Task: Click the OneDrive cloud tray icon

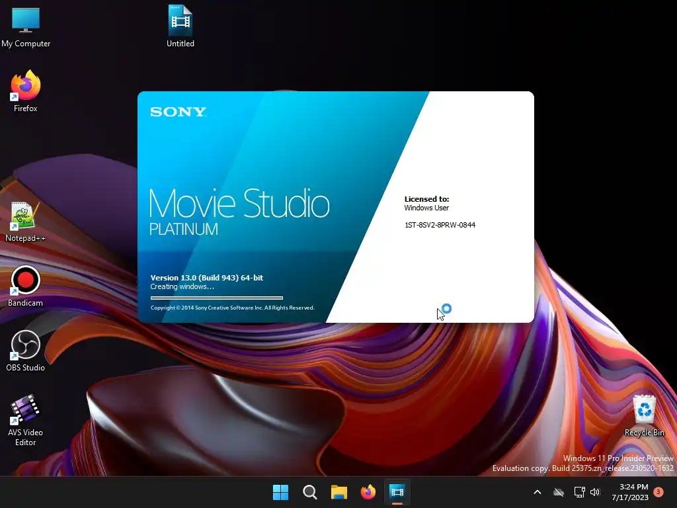Action: point(559,492)
